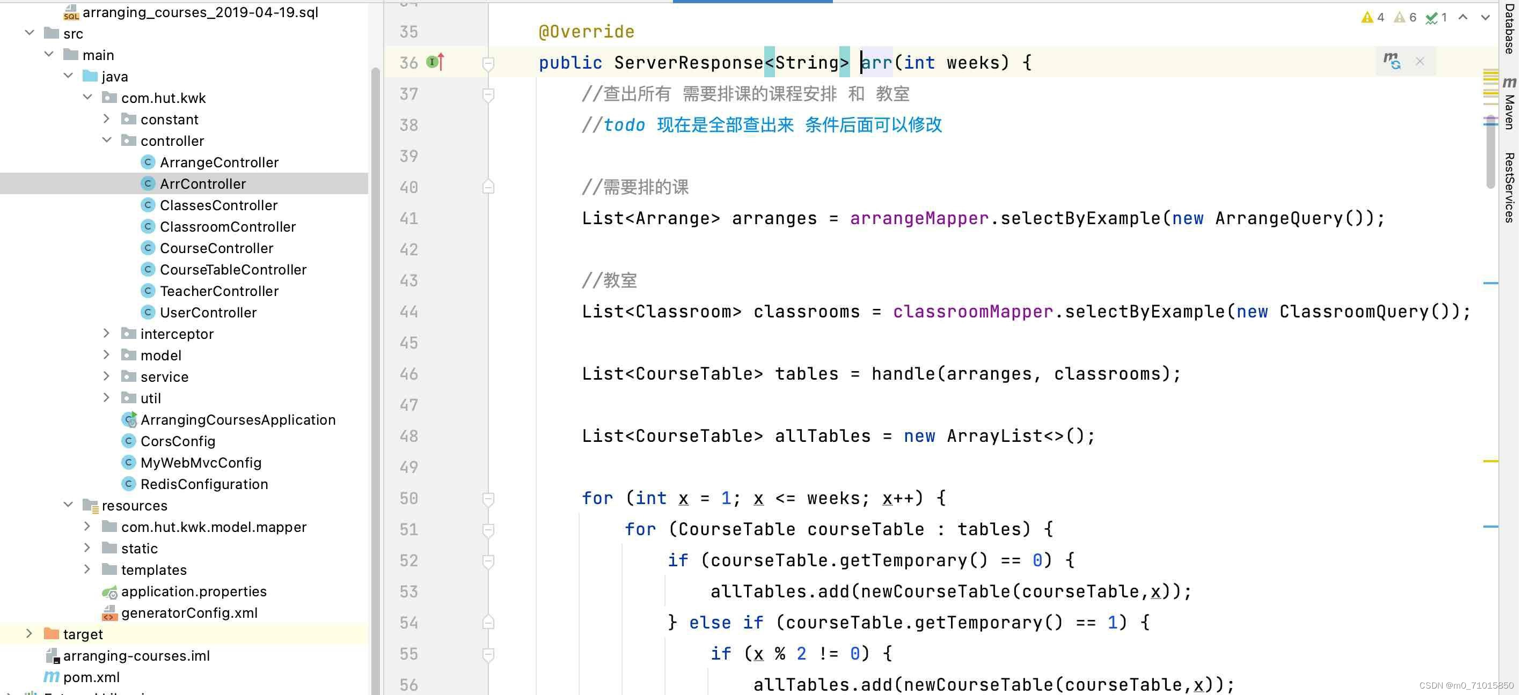The image size is (1522, 695).
Task: Click the green typo checkmark indicator
Action: coord(1436,17)
